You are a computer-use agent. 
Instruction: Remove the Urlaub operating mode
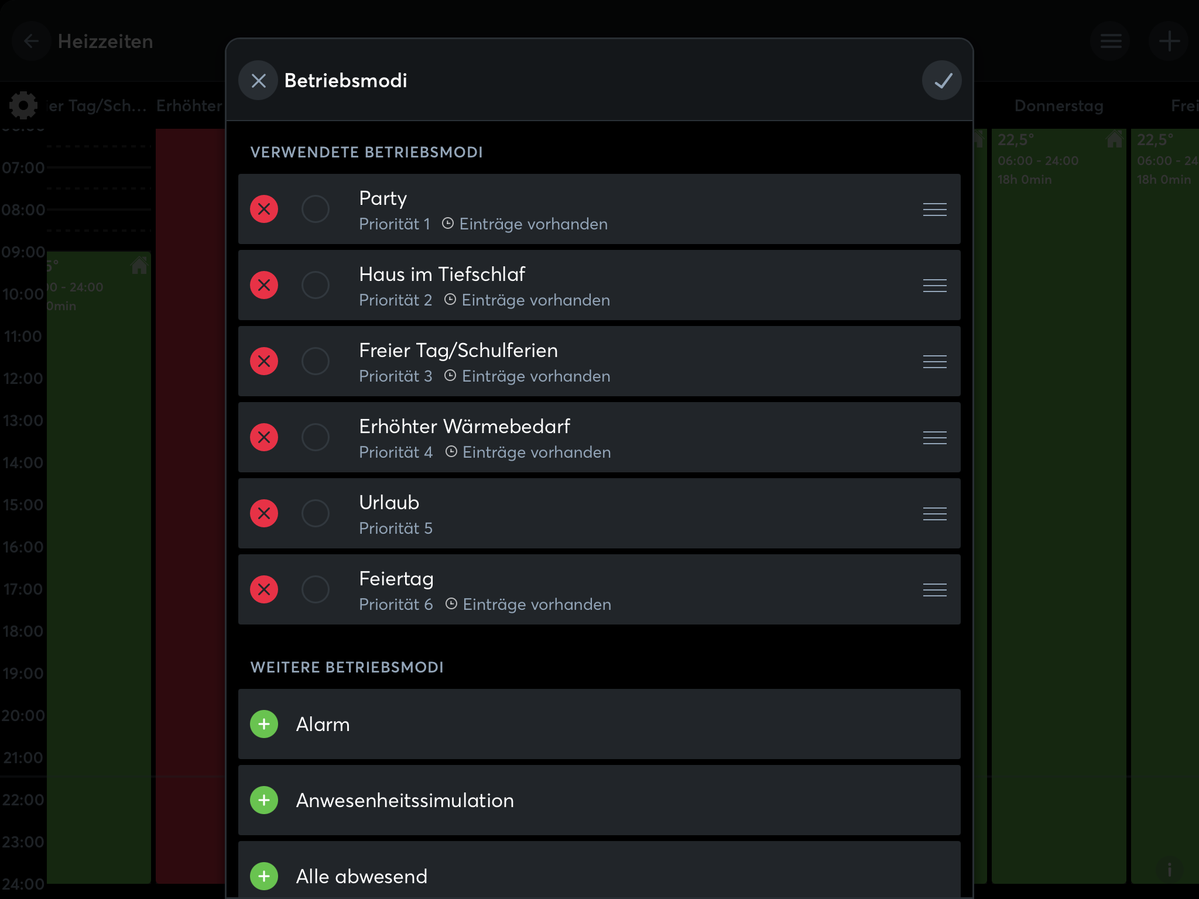pos(264,513)
